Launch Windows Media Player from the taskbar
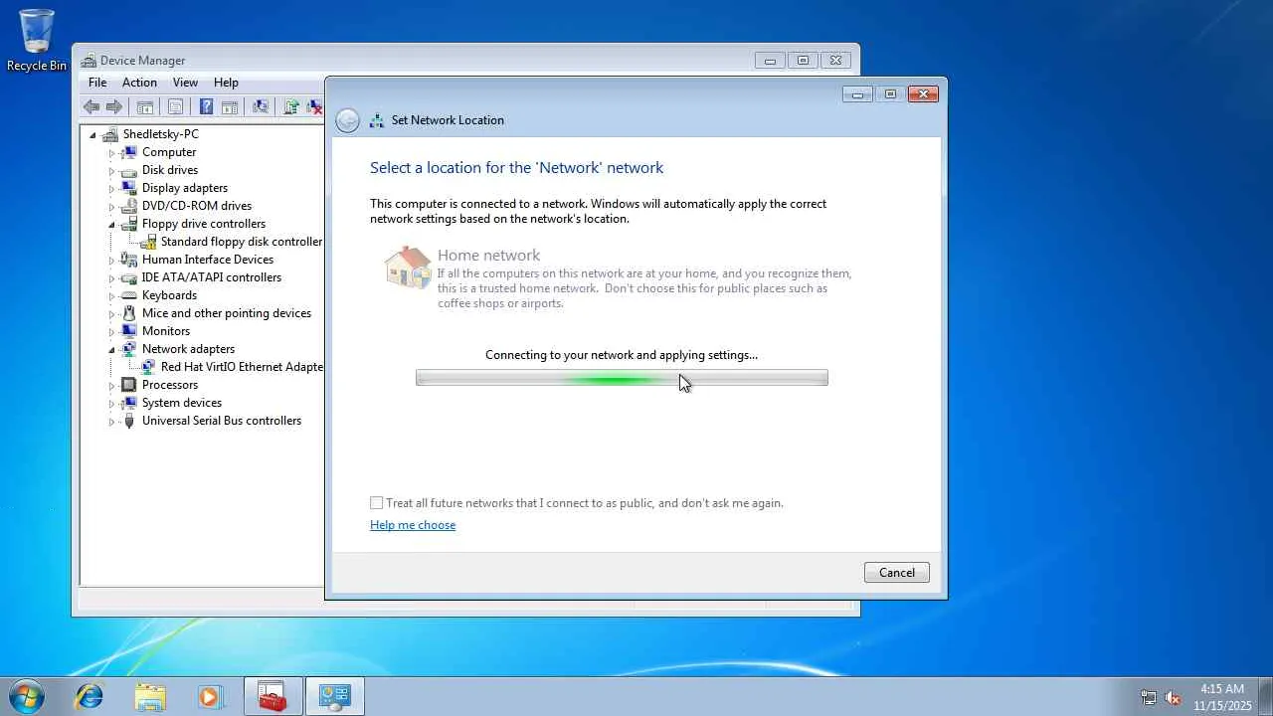 (x=211, y=696)
